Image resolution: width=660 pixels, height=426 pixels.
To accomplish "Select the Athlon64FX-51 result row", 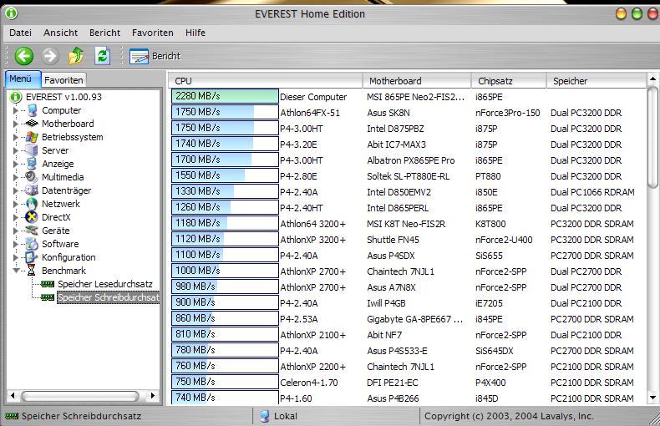I will pos(407,113).
